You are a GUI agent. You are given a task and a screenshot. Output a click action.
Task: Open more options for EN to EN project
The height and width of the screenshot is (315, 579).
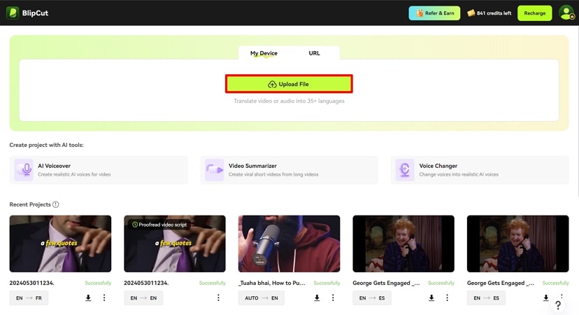pyautogui.click(x=218, y=297)
